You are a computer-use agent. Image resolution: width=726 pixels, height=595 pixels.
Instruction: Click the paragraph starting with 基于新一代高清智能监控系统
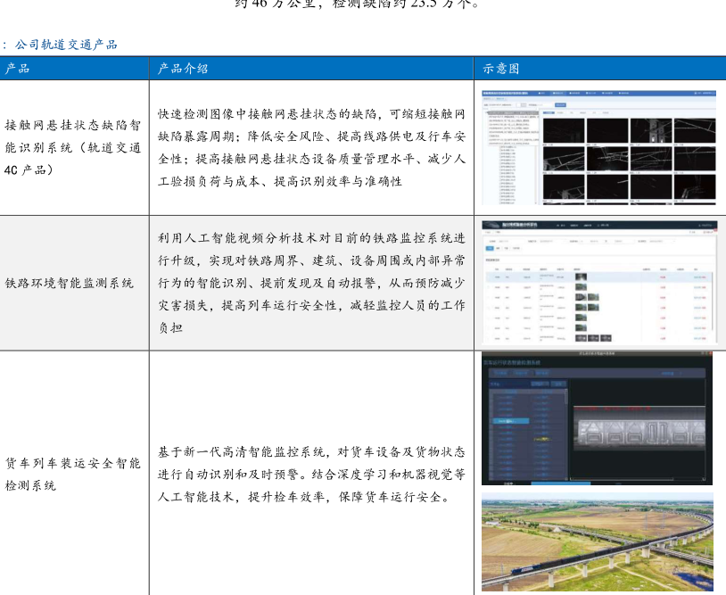pos(311,474)
